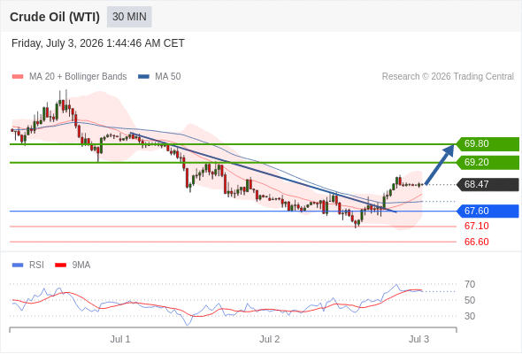
Task: Click the blue RSI legend swatch
Action: click(x=18, y=265)
